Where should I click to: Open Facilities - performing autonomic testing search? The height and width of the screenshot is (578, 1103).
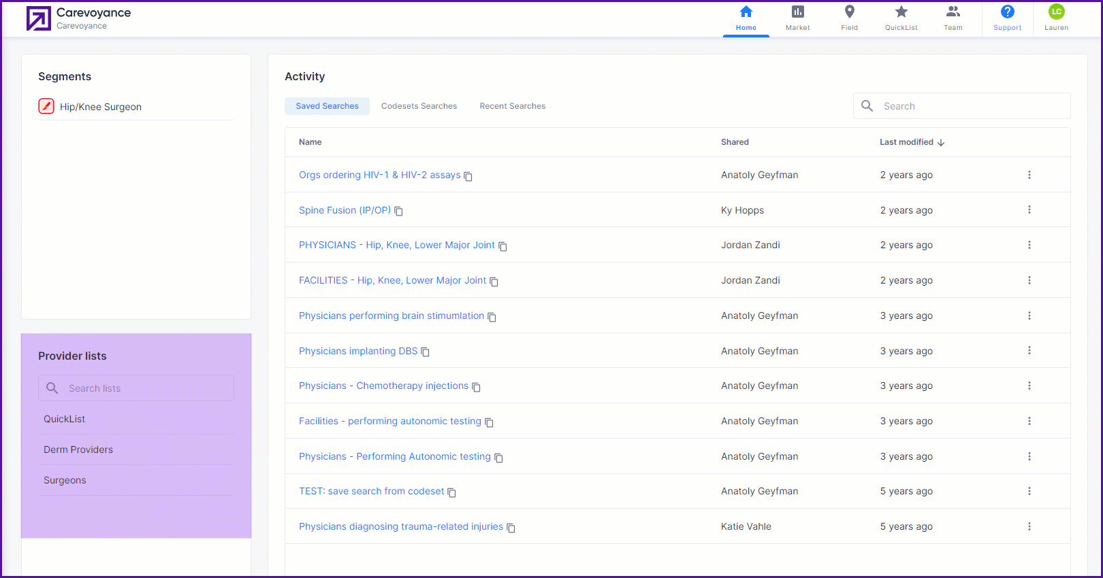point(390,421)
